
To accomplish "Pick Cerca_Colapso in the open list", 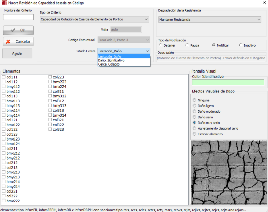I will [109, 64].
